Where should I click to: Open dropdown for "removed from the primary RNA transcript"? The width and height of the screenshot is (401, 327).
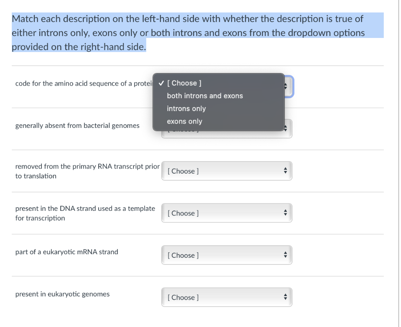226,171
